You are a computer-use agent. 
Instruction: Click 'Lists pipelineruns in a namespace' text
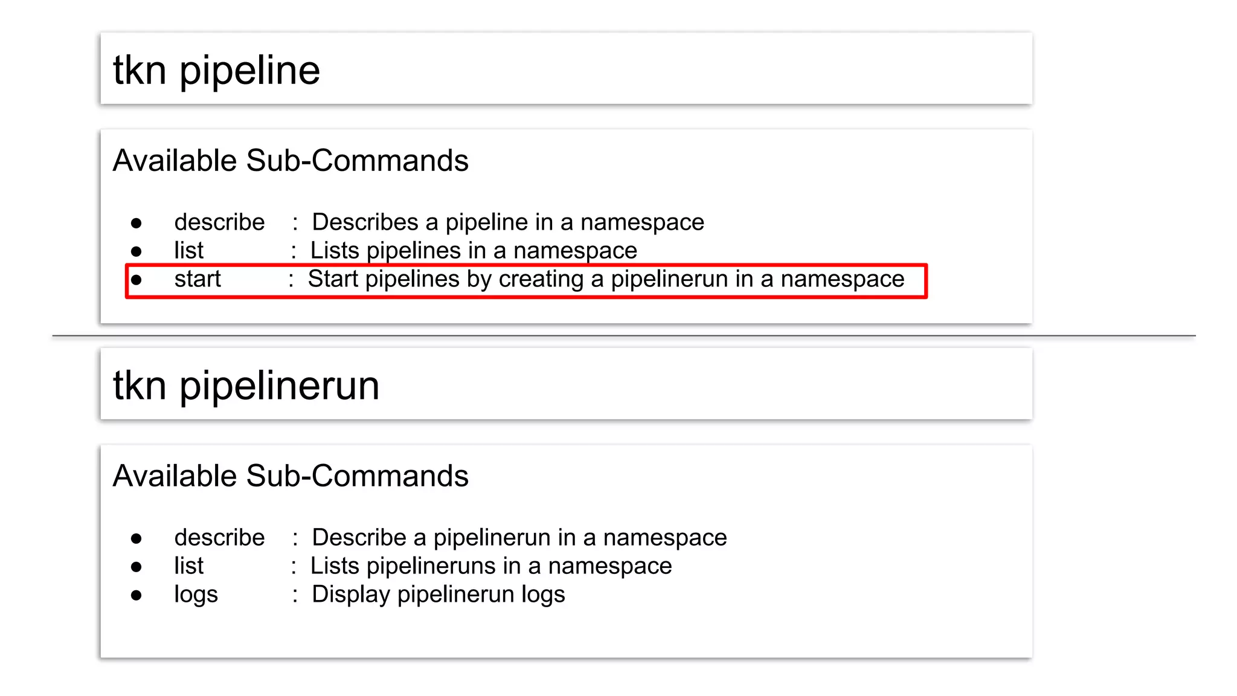click(x=490, y=566)
